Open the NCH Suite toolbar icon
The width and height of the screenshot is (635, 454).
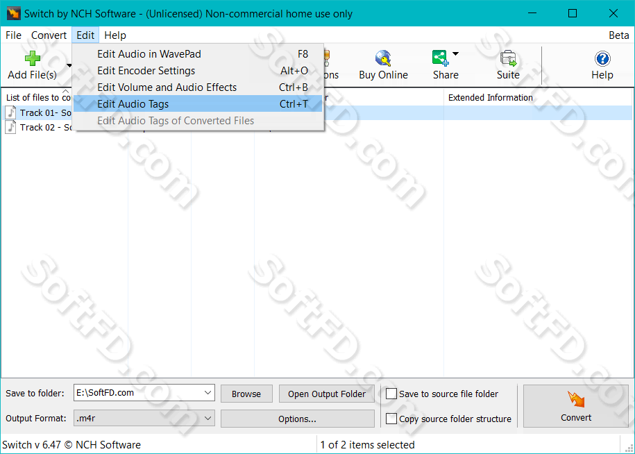click(x=508, y=58)
